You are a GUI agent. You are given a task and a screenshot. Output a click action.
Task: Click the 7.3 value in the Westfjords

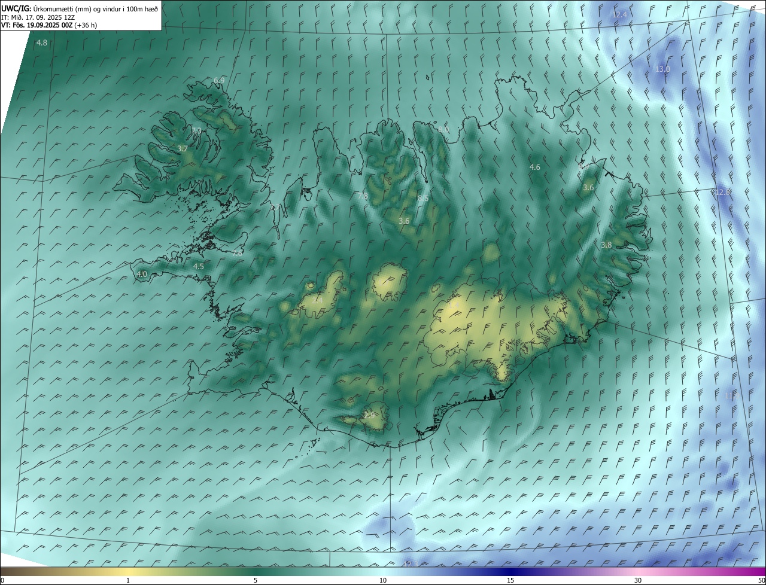click(x=196, y=130)
